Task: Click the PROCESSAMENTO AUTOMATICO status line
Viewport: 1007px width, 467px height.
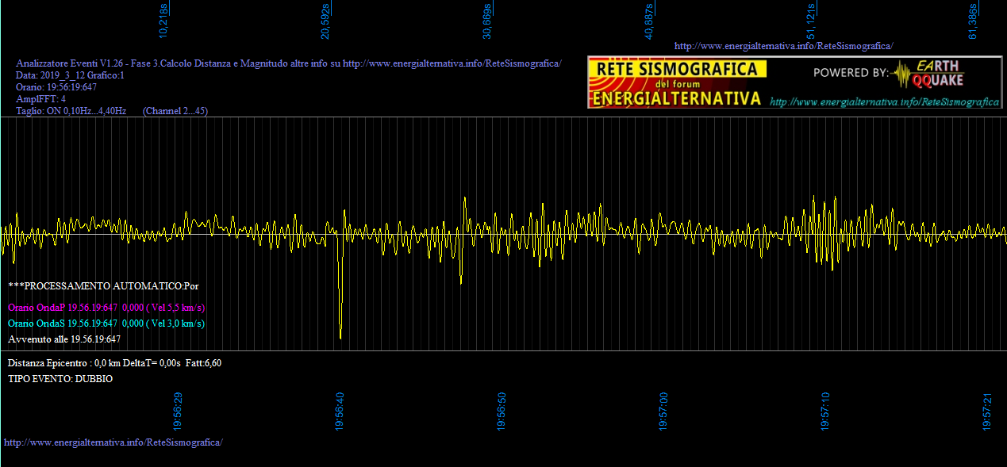Action: click(x=103, y=285)
